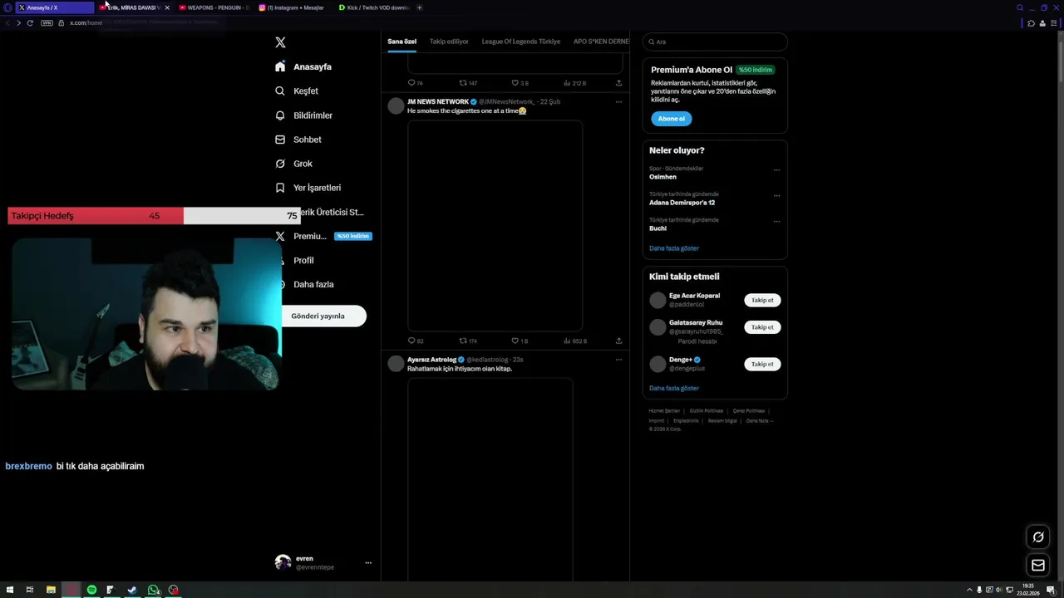Open Adana Demirspor'a 12 trend
The height and width of the screenshot is (598, 1064).
682,203
